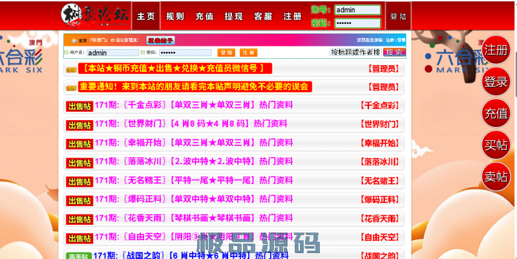Click the 『新澳门』 breadcrumb link
Viewport: 517px width, 259px height.
click(x=100, y=40)
